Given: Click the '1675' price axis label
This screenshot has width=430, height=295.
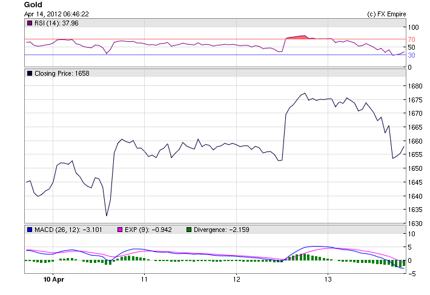Looking at the screenshot, I should [x=415, y=100].
